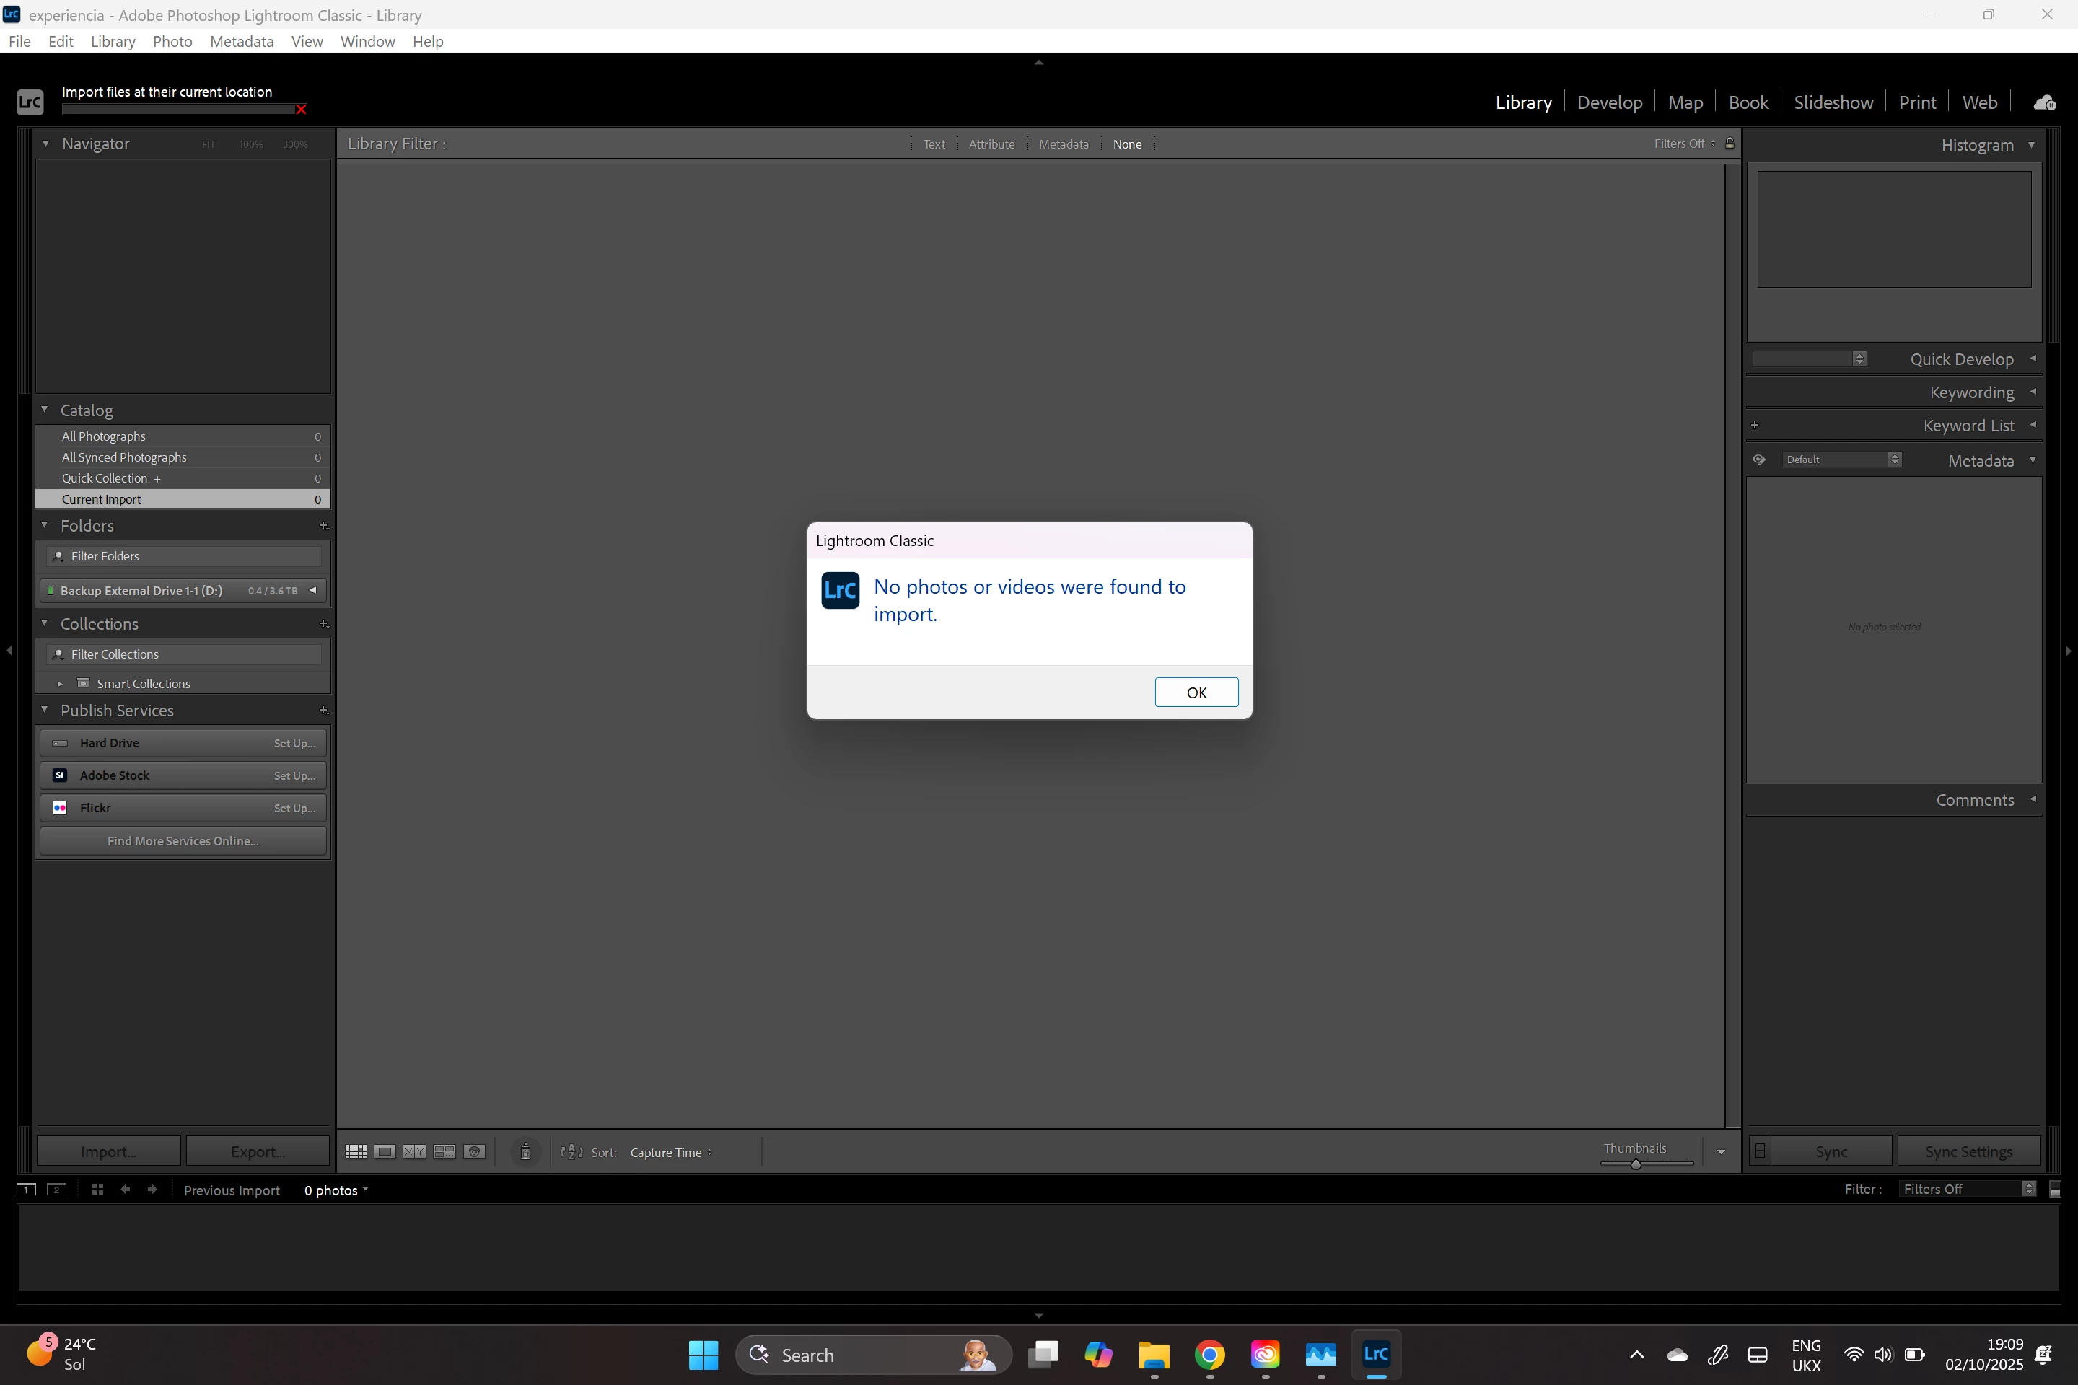This screenshot has width=2078, height=1385.
Task: Expand Smart Collections tree item
Action: click(59, 684)
